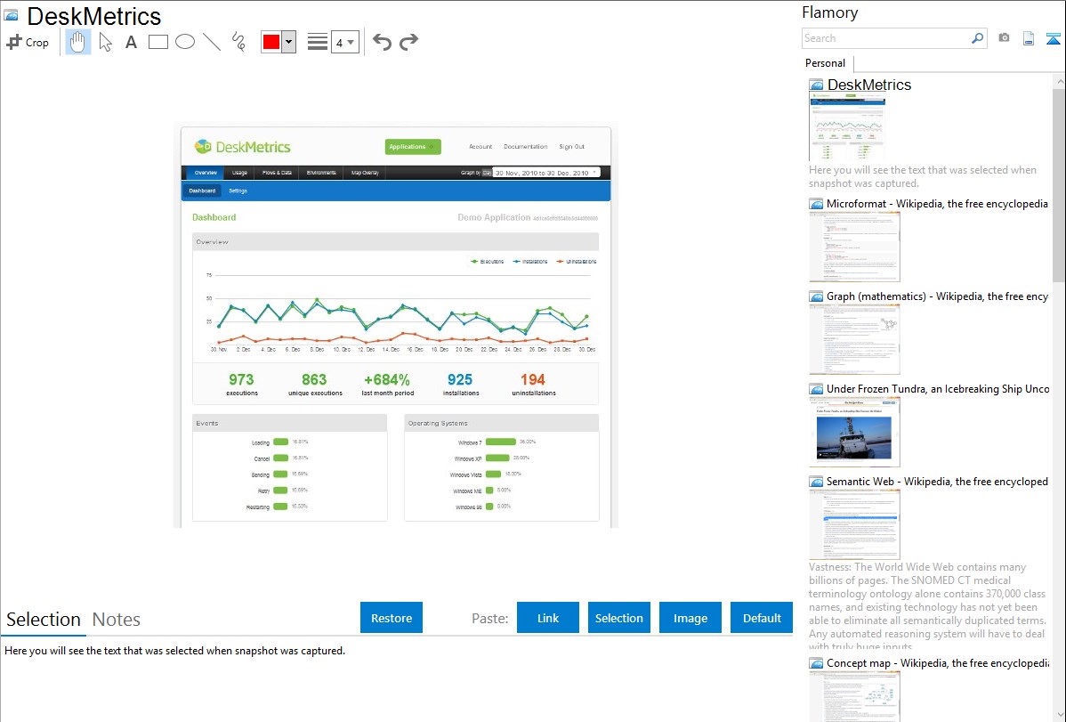Select the DeskMetrics thumbnail in sidebar

tap(847, 127)
